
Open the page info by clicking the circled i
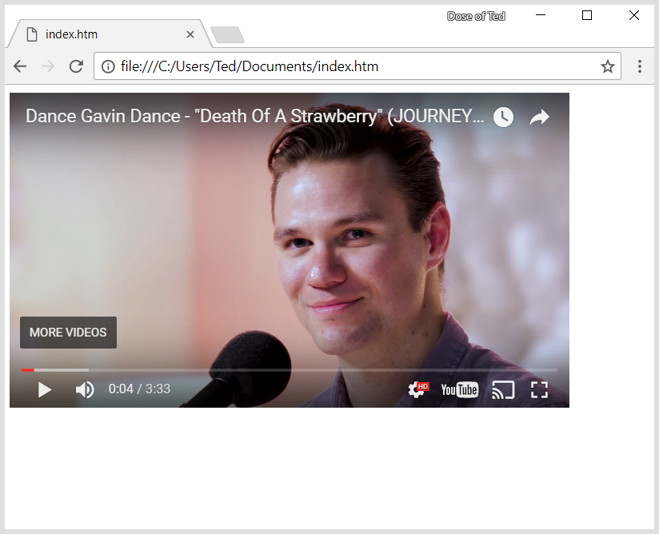click(108, 66)
